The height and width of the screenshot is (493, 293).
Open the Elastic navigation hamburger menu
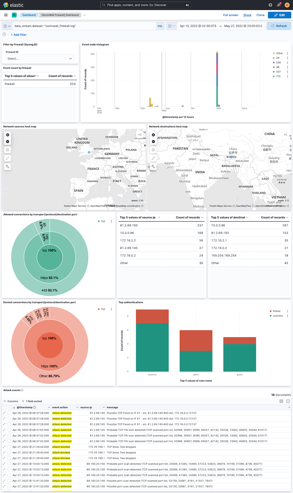[5, 15]
